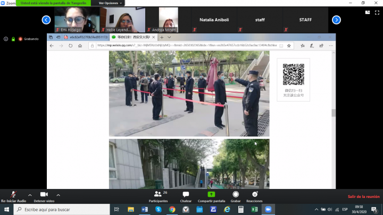The image size is (383, 215).
Task: Open Participantes panel
Action: pos(159,197)
